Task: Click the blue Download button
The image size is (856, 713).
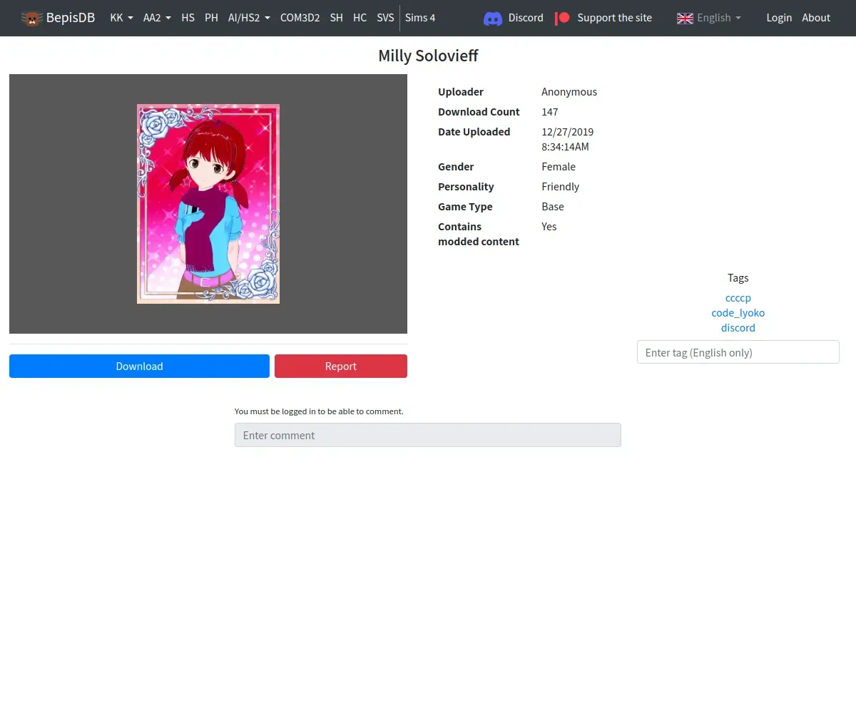Action: click(139, 366)
